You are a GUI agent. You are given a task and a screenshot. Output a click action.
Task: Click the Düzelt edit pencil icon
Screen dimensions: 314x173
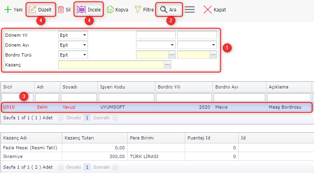point(33,9)
